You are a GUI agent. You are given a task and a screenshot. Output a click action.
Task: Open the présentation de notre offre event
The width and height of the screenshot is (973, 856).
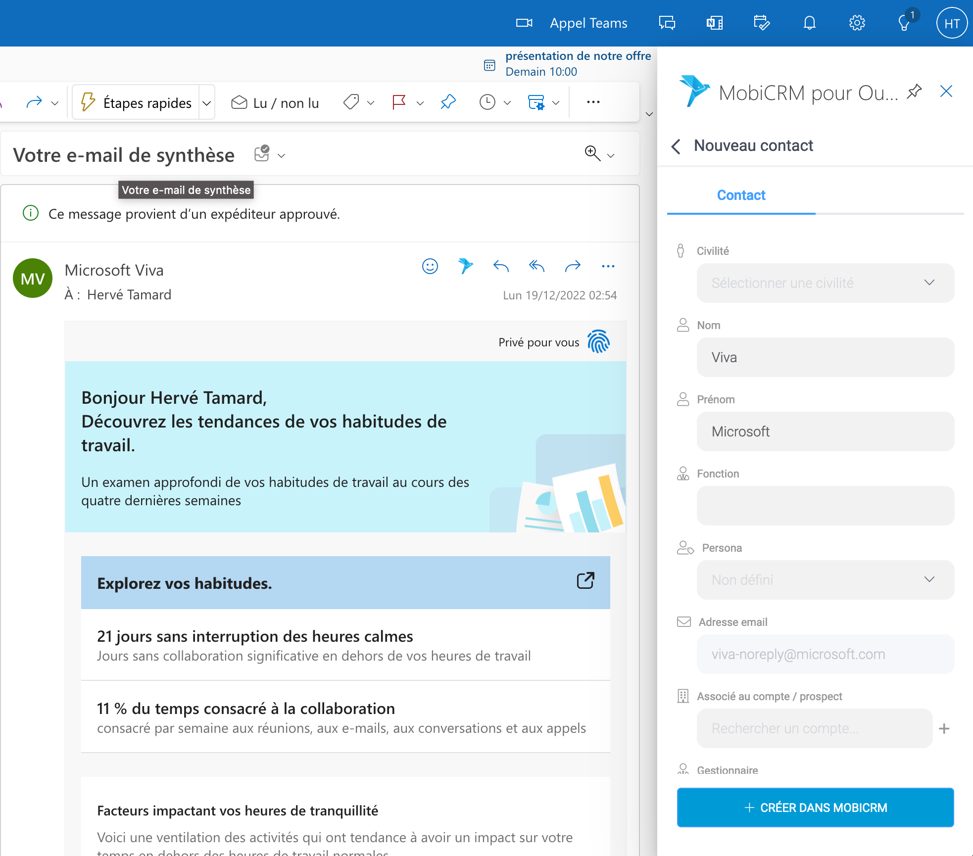pyautogui.click(x=578, y=56)
